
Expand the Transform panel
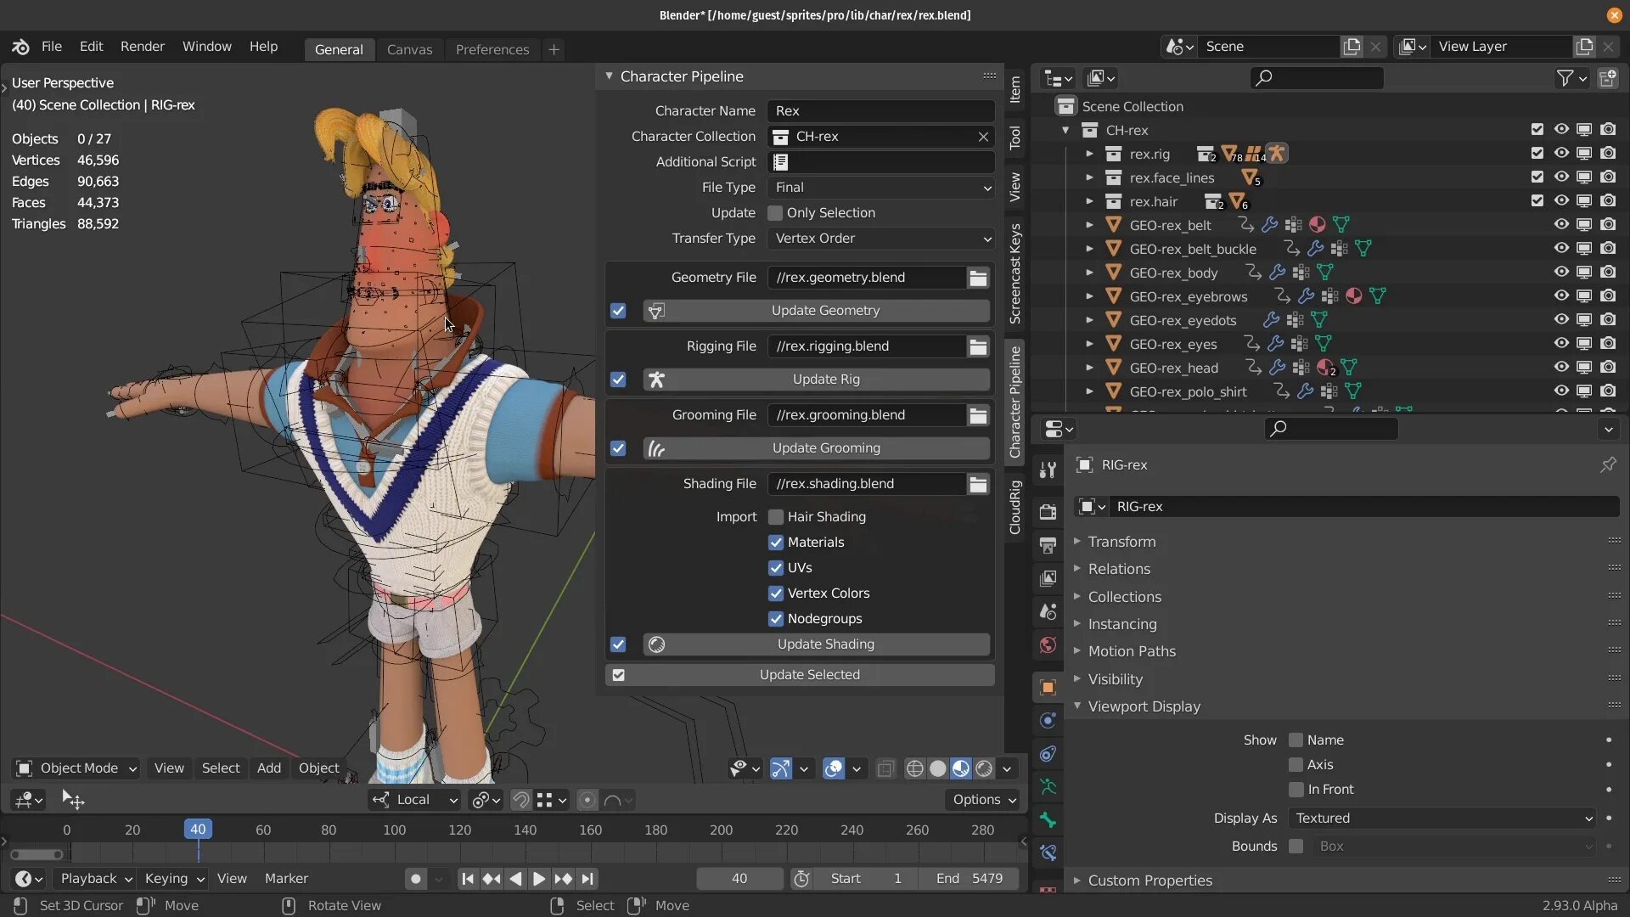[x=1121, y=542]
